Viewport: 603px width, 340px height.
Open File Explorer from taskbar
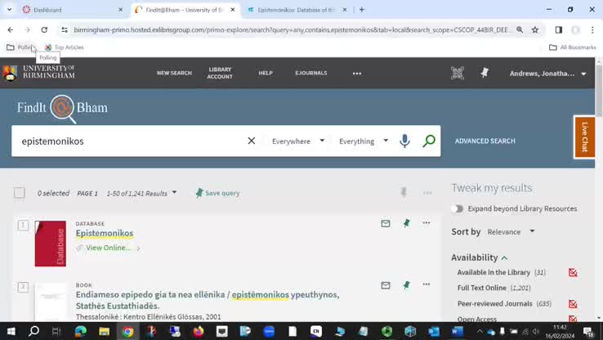click(x=104, y=331)
